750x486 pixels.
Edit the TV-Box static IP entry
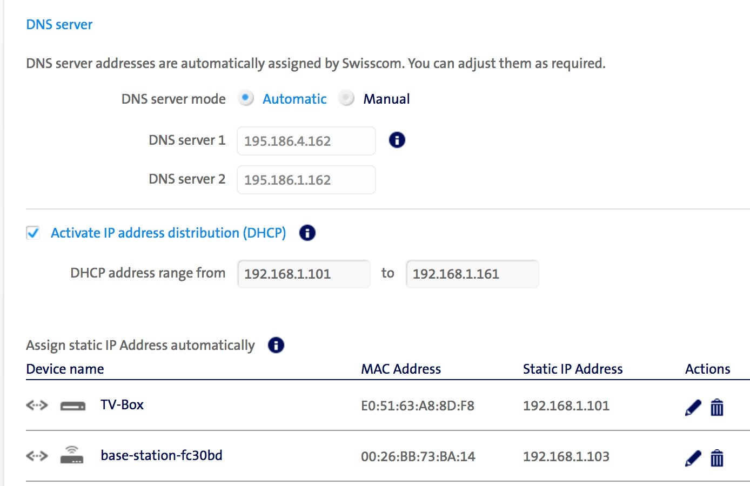pyautogui.click(x=693, y=407)
